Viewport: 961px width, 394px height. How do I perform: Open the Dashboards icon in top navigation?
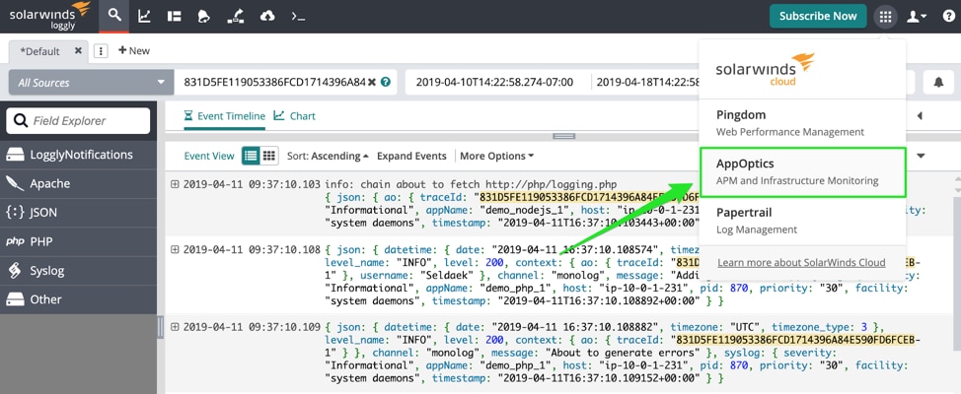175,16
